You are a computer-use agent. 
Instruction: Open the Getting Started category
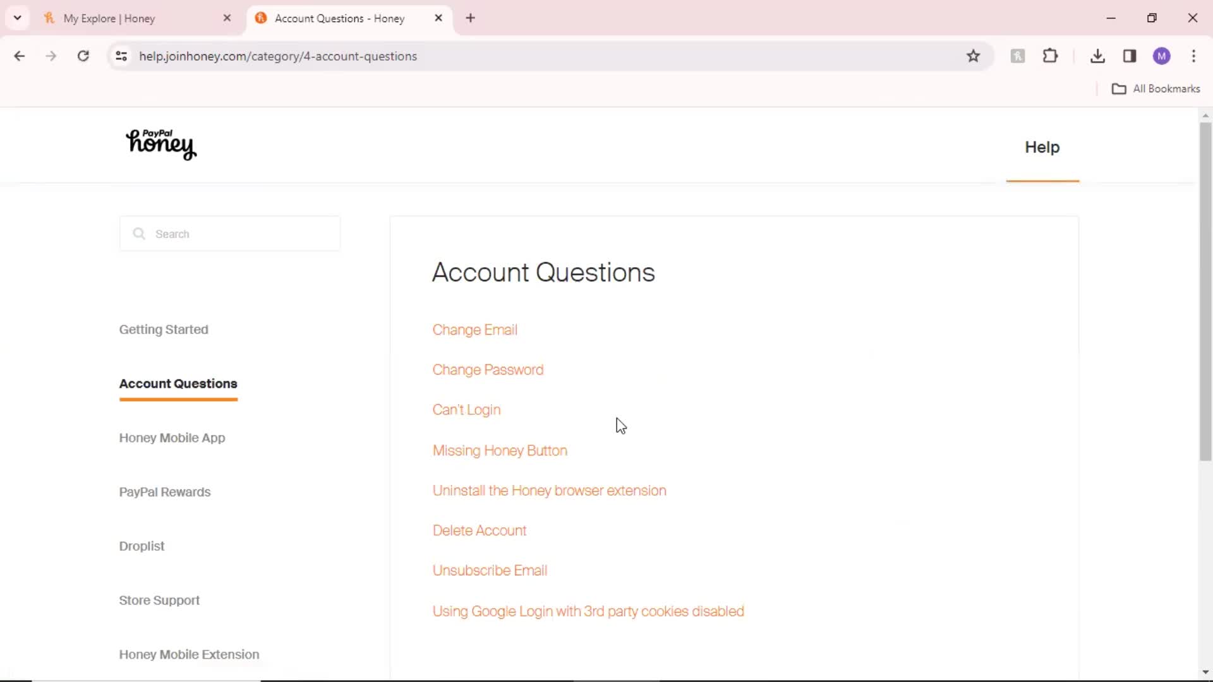point(164,330)
